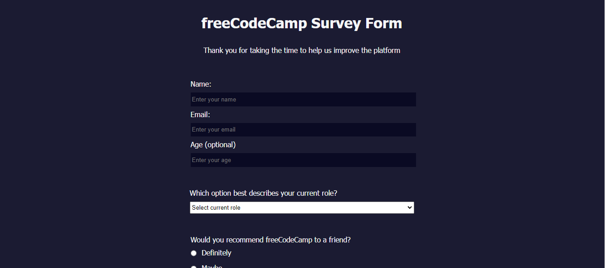Click the role dropdown chevron arrow
Image resolution: width=605 pixels, height=268 pixels.
pos(409,207)
